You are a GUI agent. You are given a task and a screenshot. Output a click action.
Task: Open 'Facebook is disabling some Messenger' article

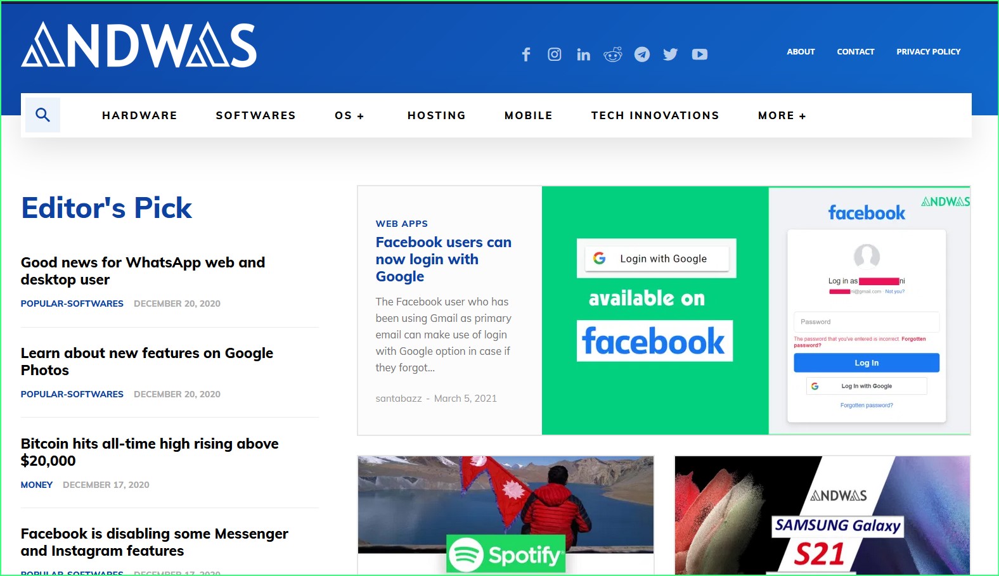pos(155,542)
